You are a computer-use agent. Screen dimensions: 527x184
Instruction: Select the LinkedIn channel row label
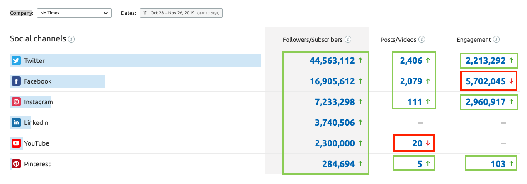[x=36, y=123]
